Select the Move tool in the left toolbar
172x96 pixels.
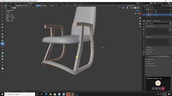click(2, 18)
